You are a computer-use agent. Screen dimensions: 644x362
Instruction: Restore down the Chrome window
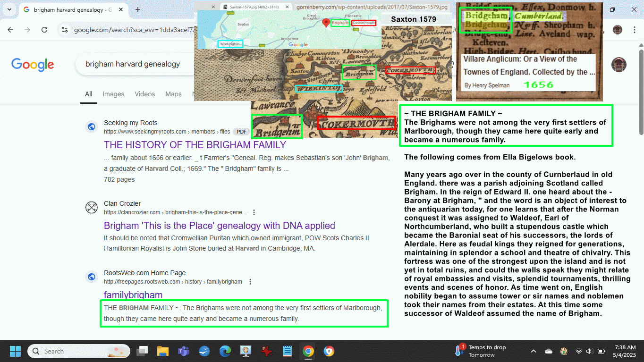pyautogui.click(x=612, y=9)
